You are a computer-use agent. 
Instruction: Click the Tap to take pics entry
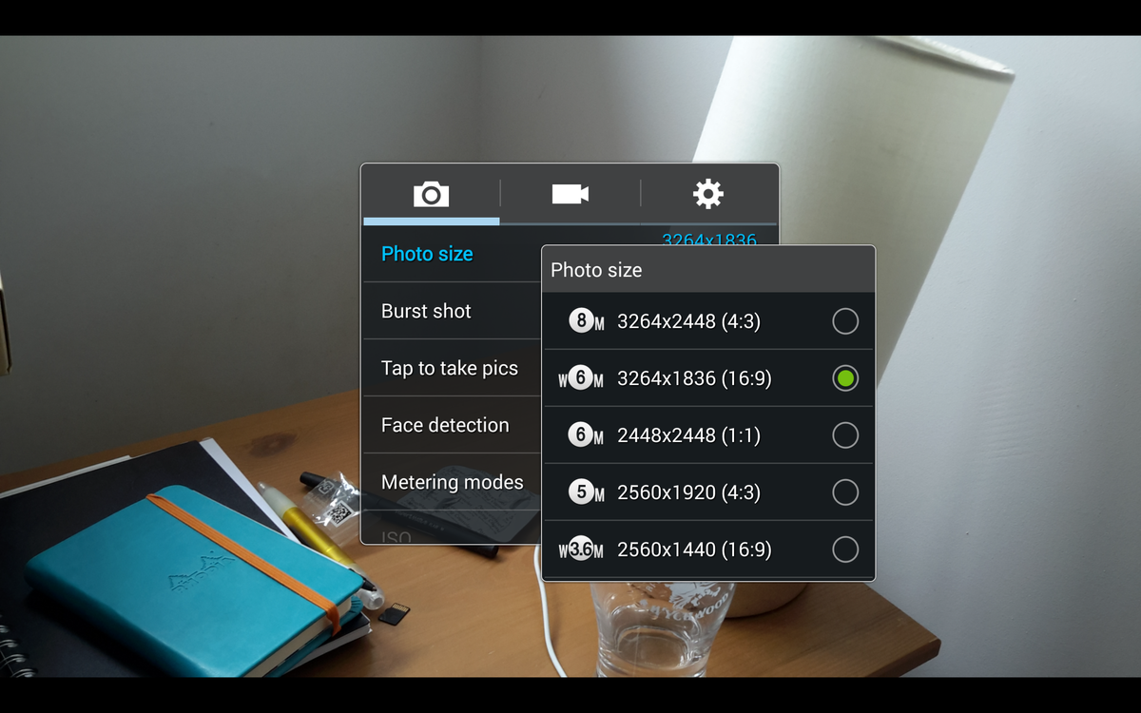(449, 368)
